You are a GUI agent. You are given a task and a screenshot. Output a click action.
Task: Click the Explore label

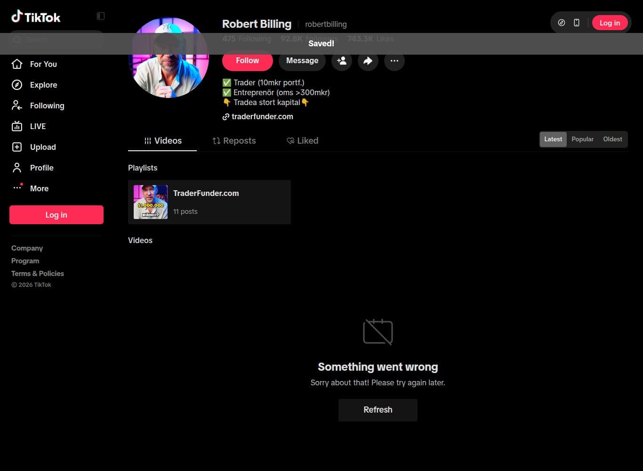tap(44, 85)
